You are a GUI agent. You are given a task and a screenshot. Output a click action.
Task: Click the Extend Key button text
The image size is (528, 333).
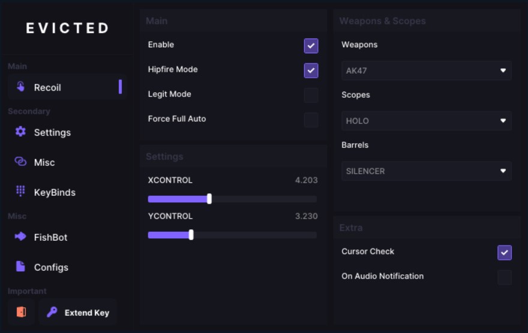click(x=86, y=313)
